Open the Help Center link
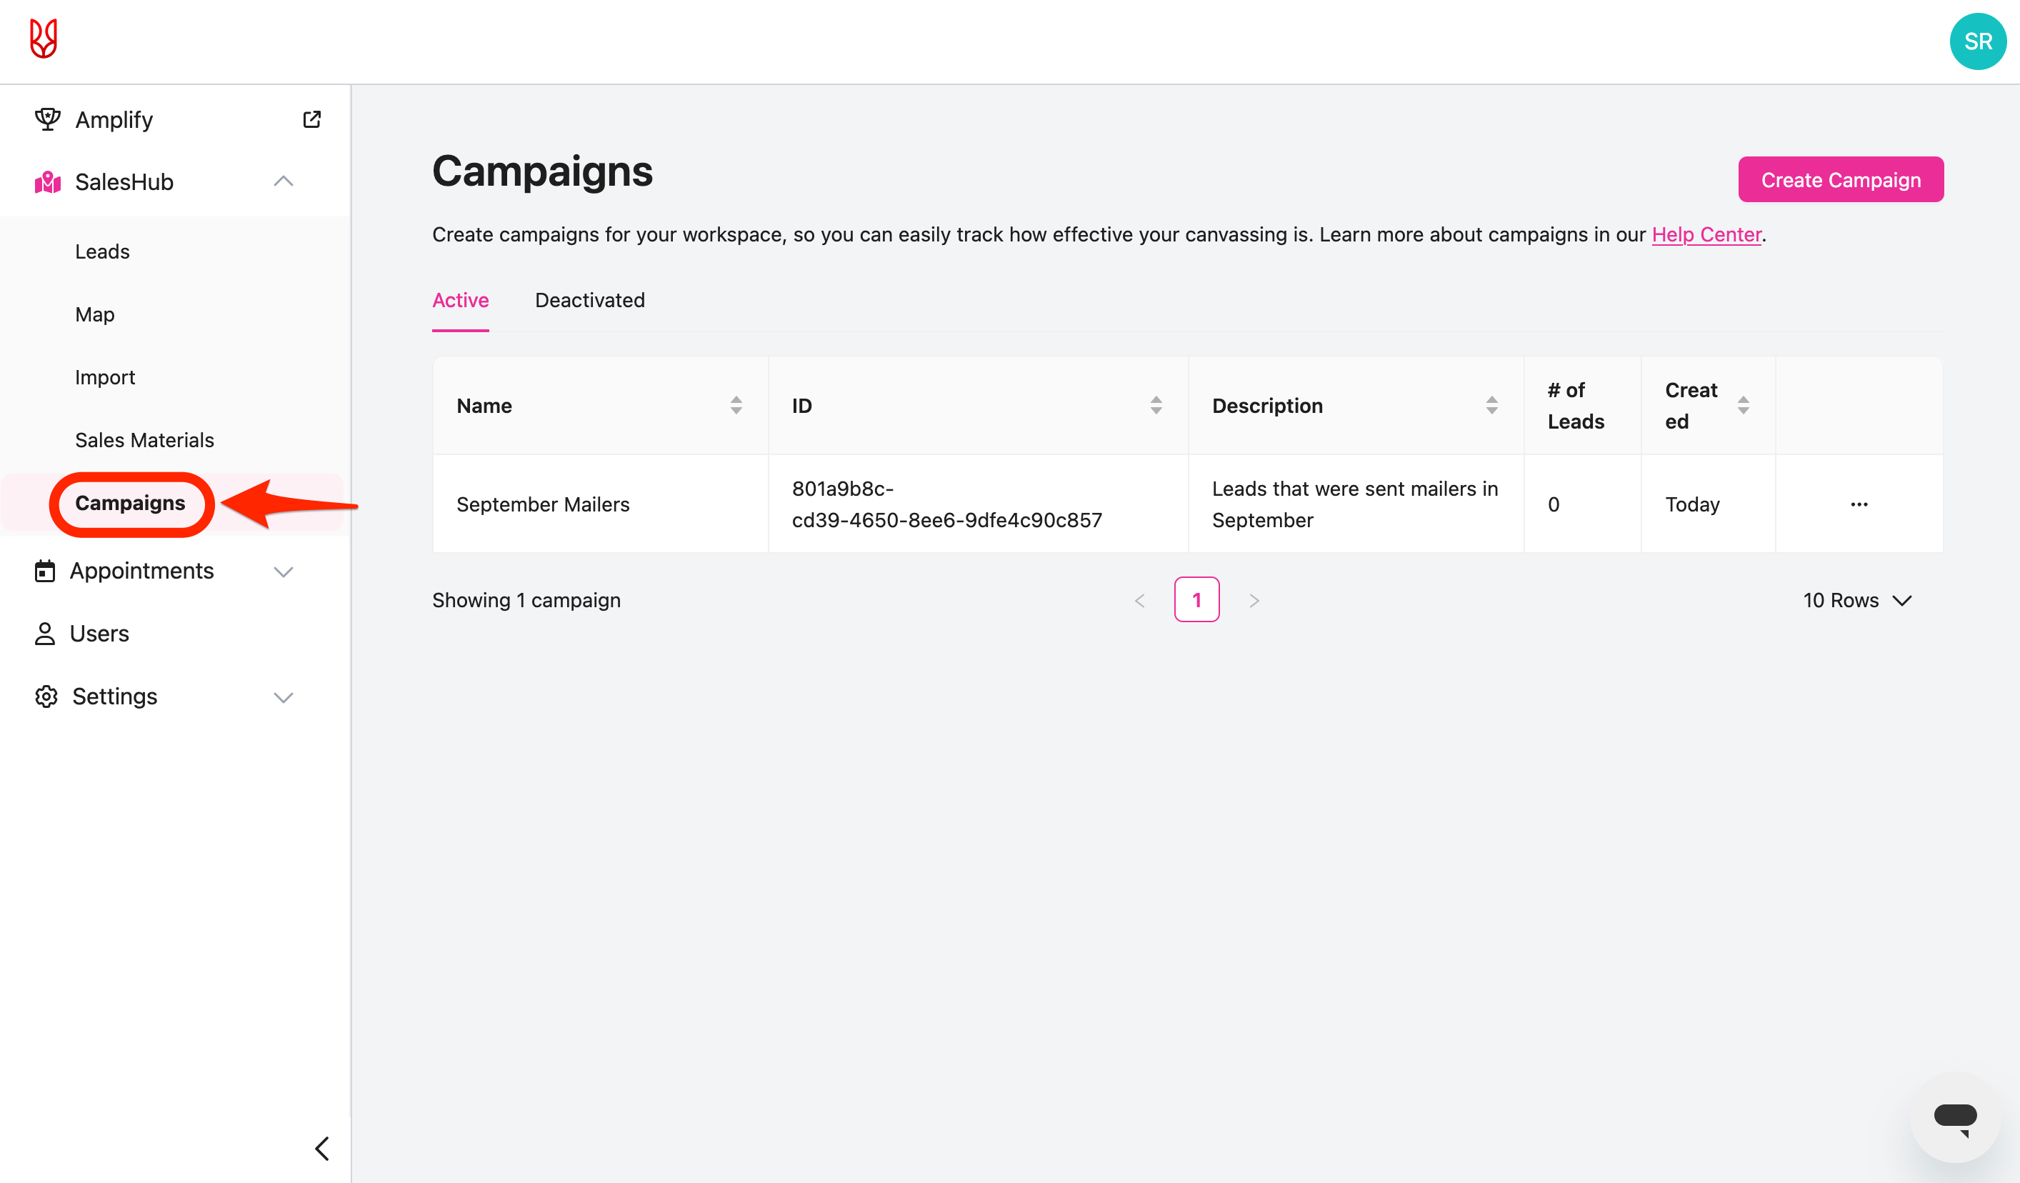 pyautogui.click(x=1706, y=235)
